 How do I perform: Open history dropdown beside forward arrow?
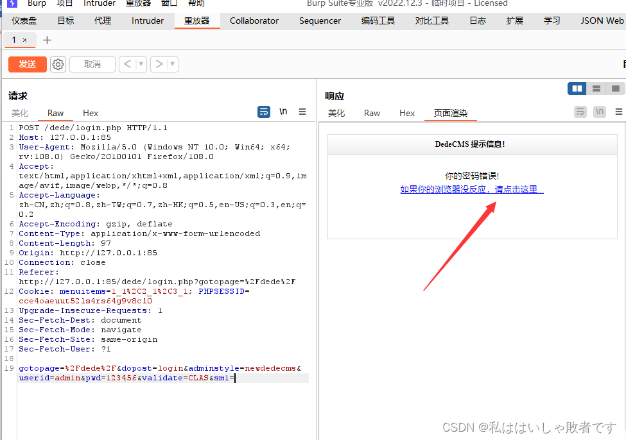point(173,64)
